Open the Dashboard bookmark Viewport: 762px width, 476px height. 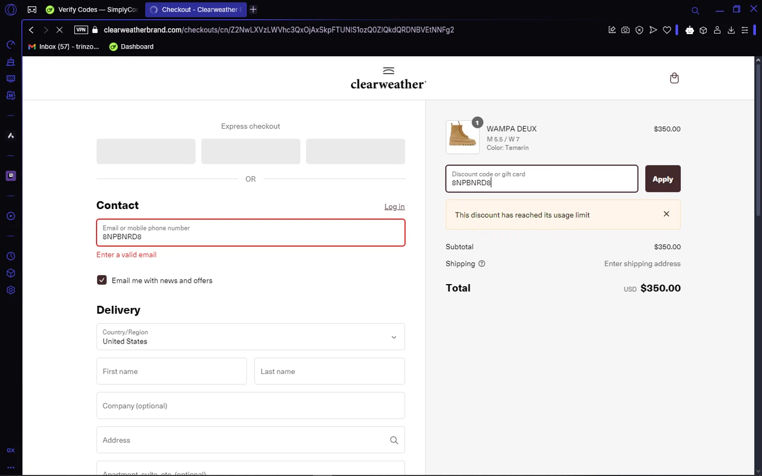[x=132, y=47]
